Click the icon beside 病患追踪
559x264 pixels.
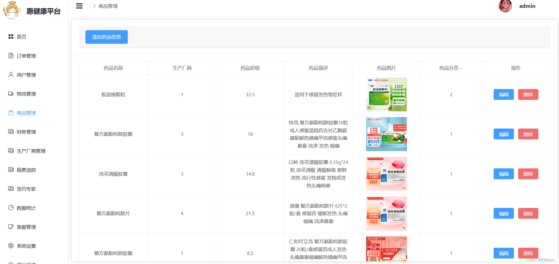click(x=11, y=170)
